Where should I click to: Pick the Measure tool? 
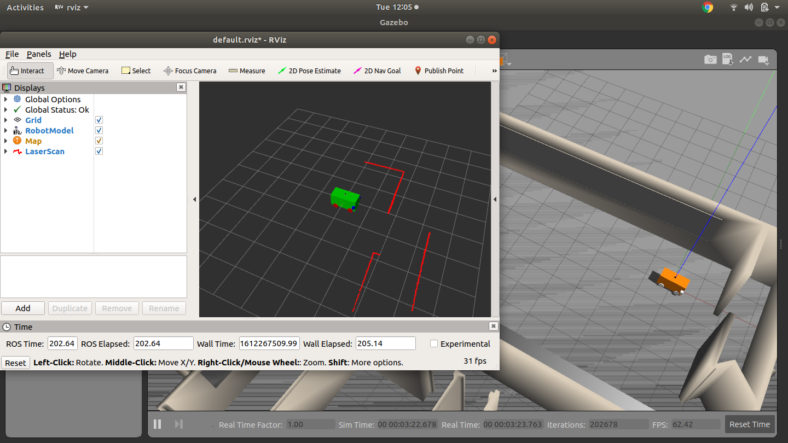pos(247,71)
